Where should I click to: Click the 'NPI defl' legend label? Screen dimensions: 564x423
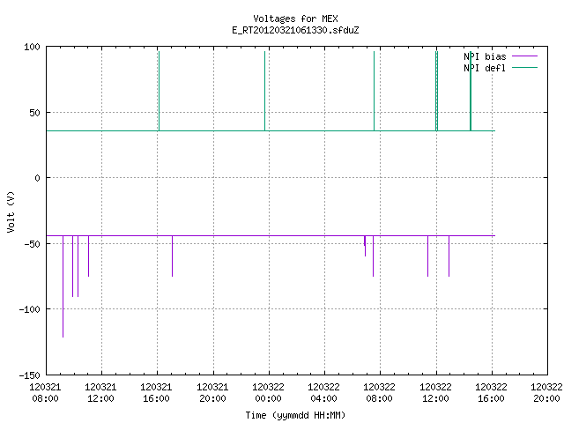tap(485, 68)
